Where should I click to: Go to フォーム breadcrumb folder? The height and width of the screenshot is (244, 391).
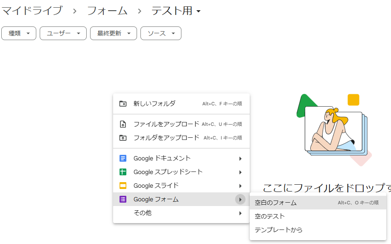click(x=107, y=11)
